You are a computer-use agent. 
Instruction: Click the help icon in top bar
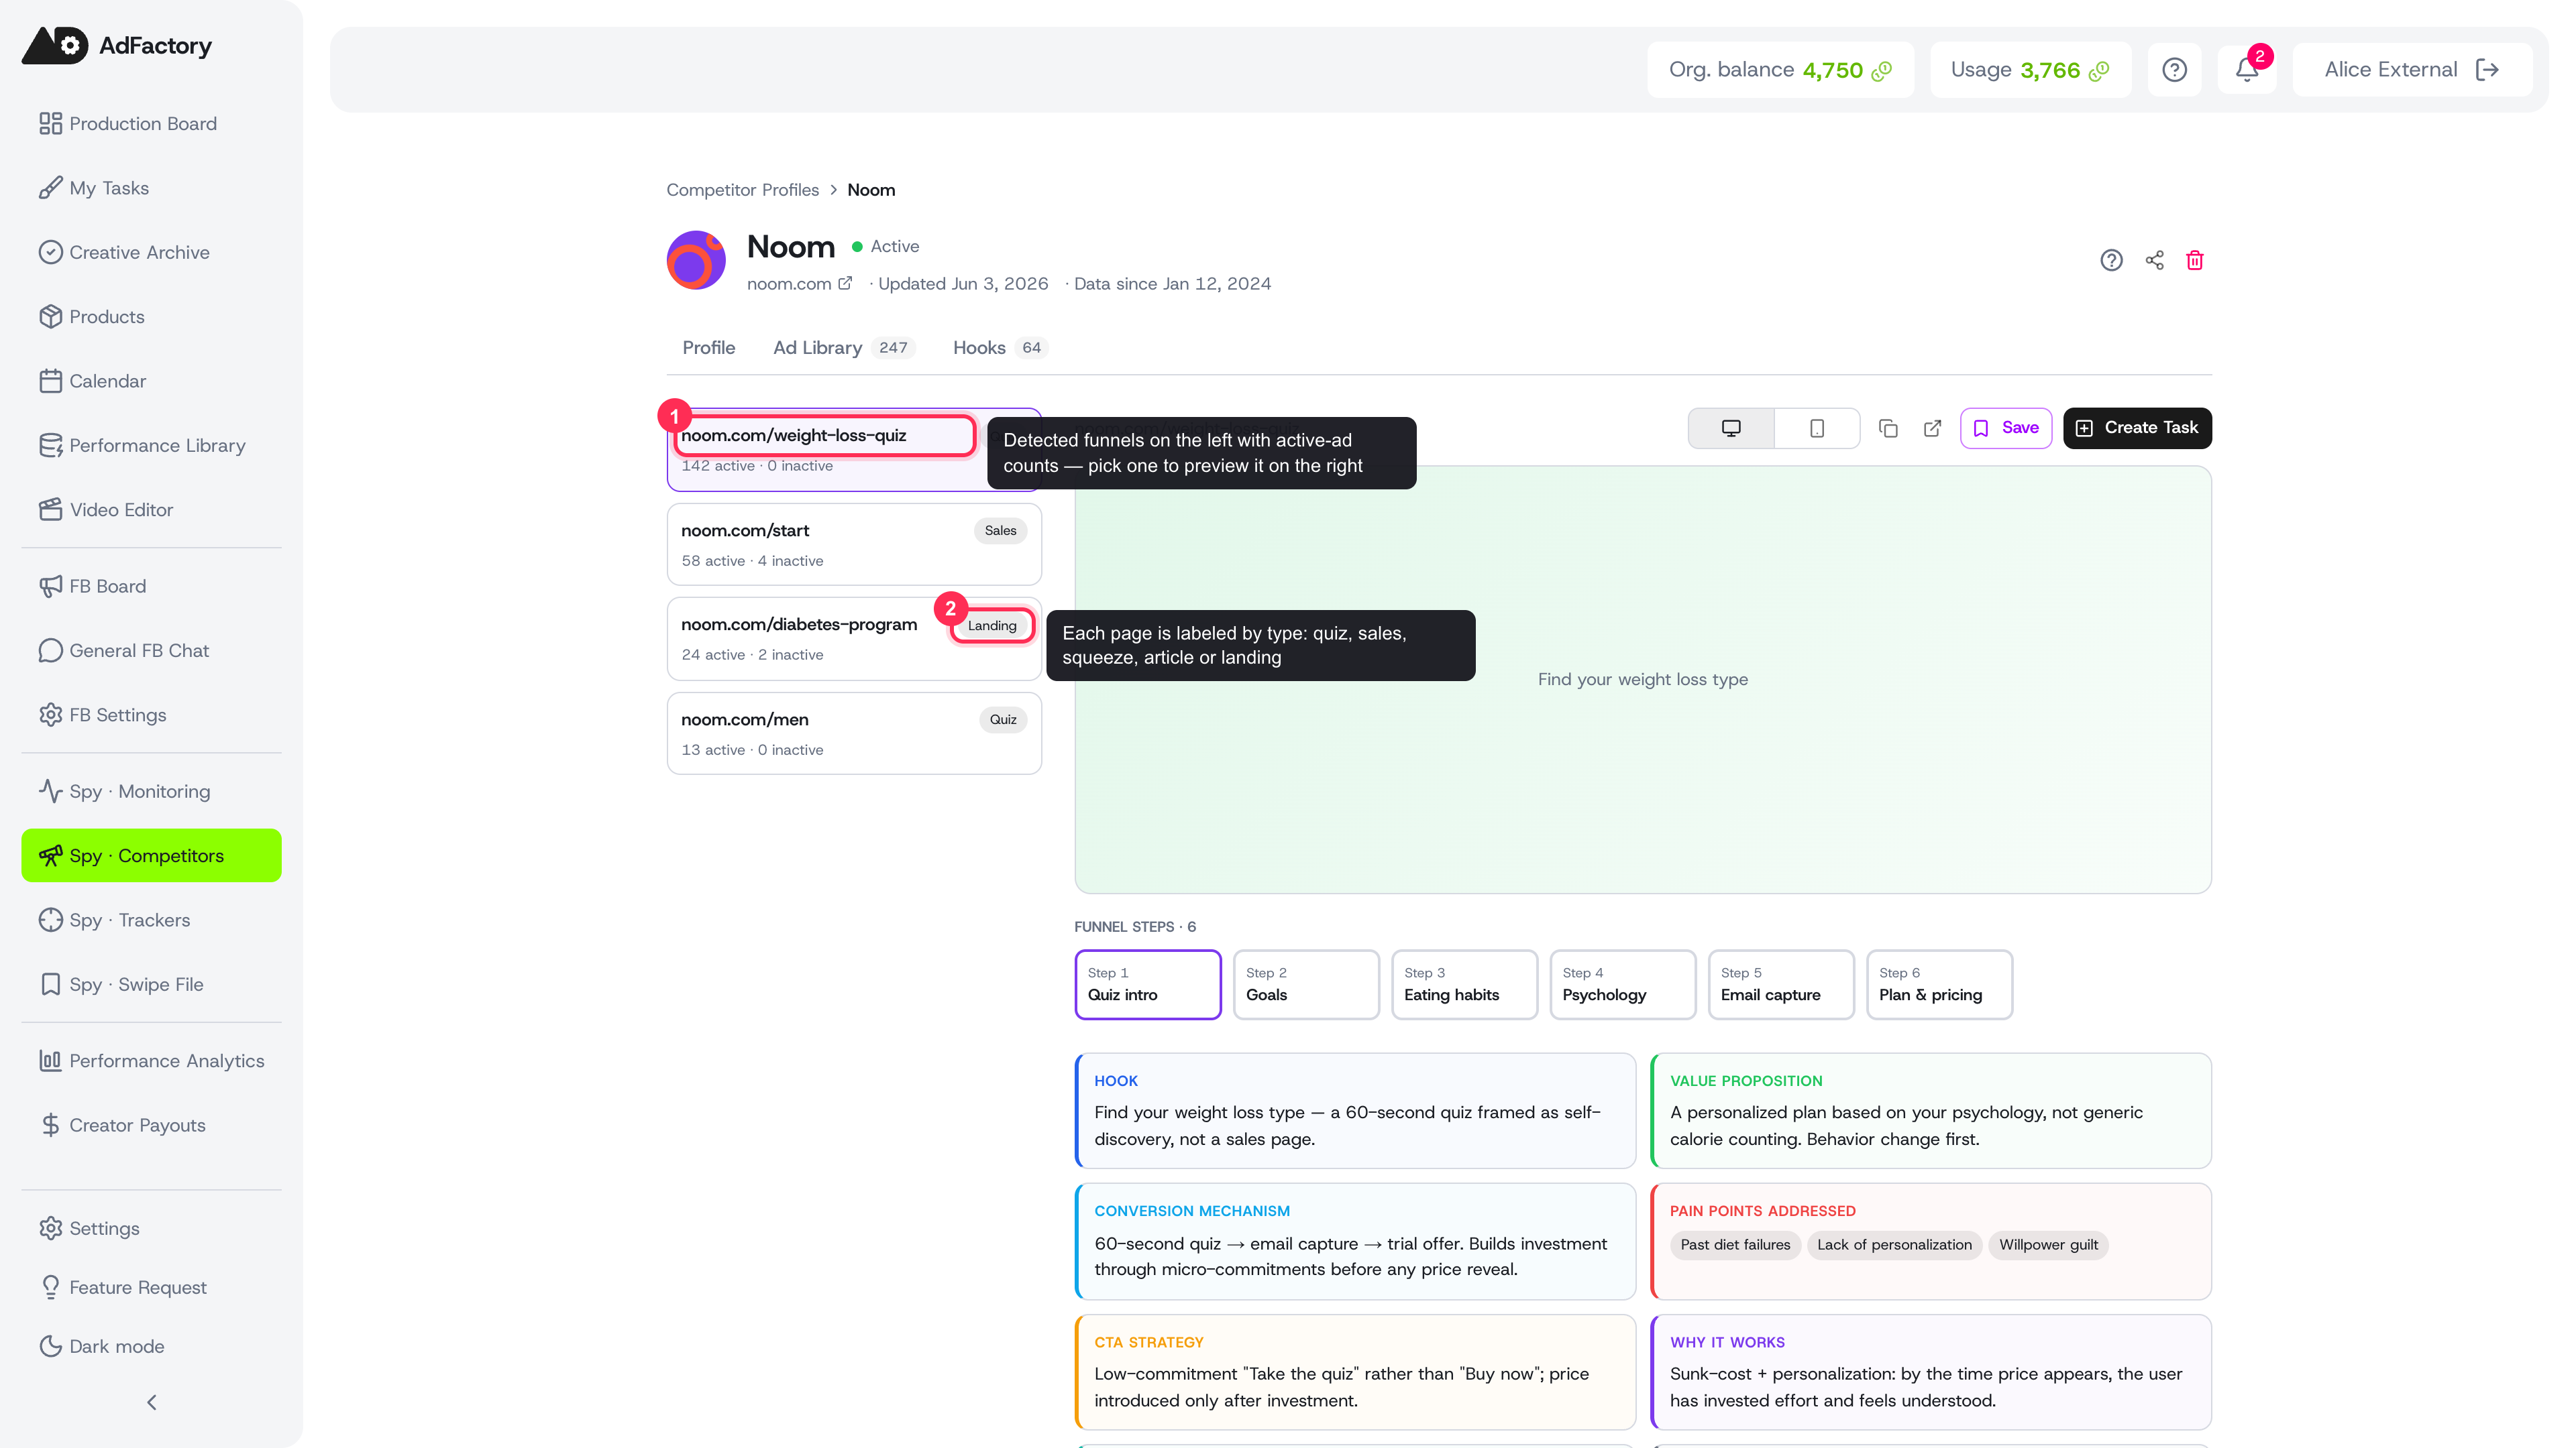click(x=2174, y=70)
